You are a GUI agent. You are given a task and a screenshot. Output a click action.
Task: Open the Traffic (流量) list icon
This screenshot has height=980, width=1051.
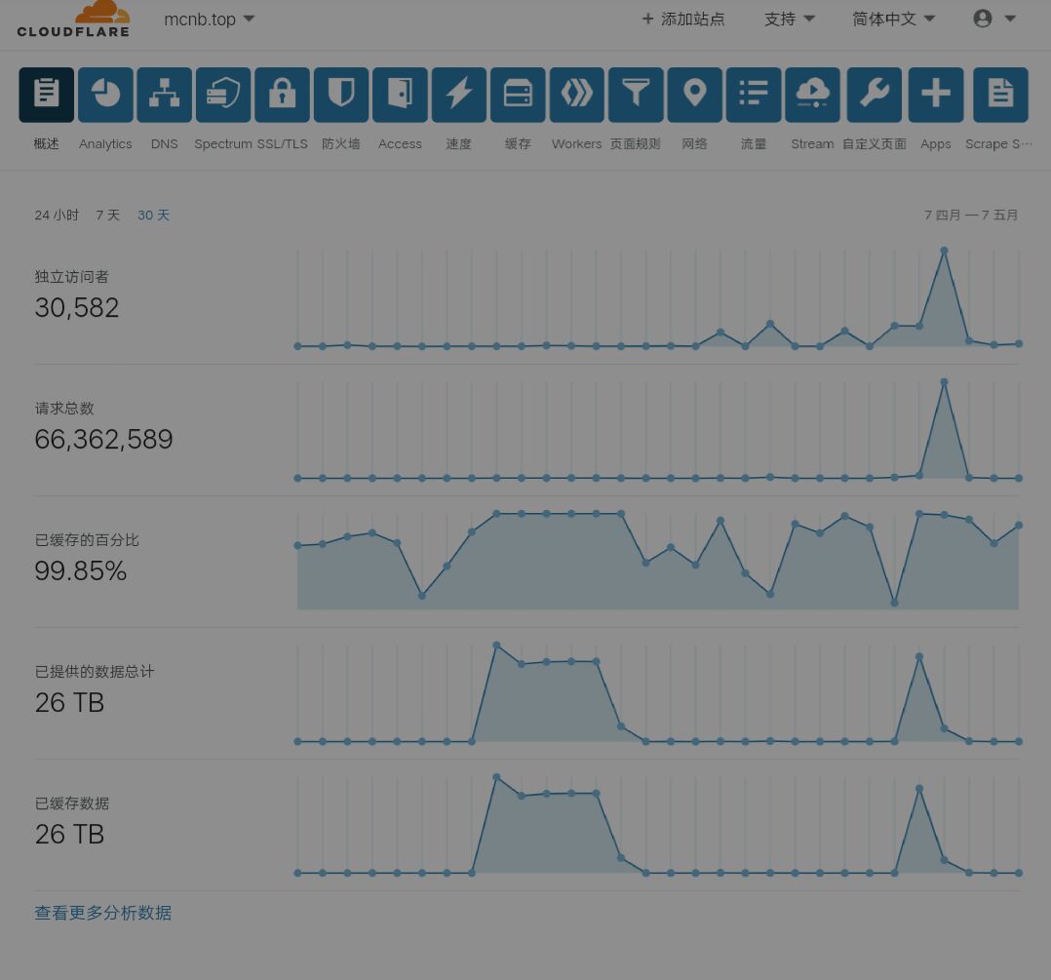pyautogui.click(x=754, y=95)
